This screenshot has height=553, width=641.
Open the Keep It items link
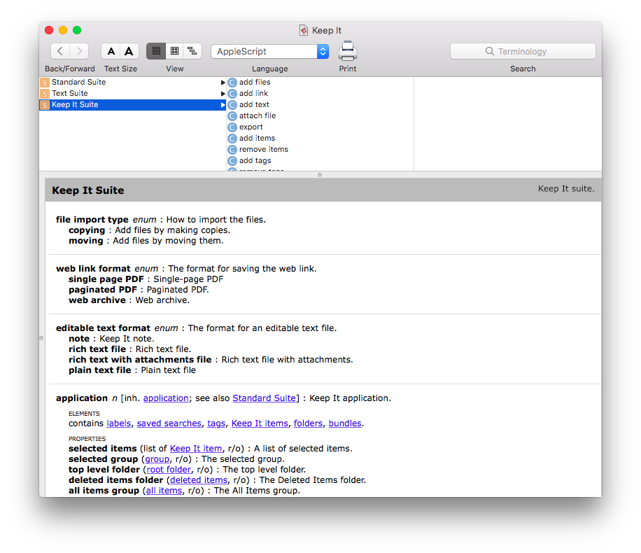260,423
